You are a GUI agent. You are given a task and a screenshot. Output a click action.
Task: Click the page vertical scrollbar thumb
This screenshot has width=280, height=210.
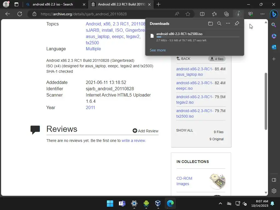pos(266,101)
